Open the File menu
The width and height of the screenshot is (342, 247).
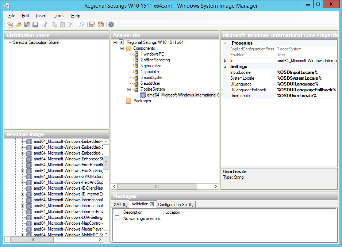pos(12,16)
